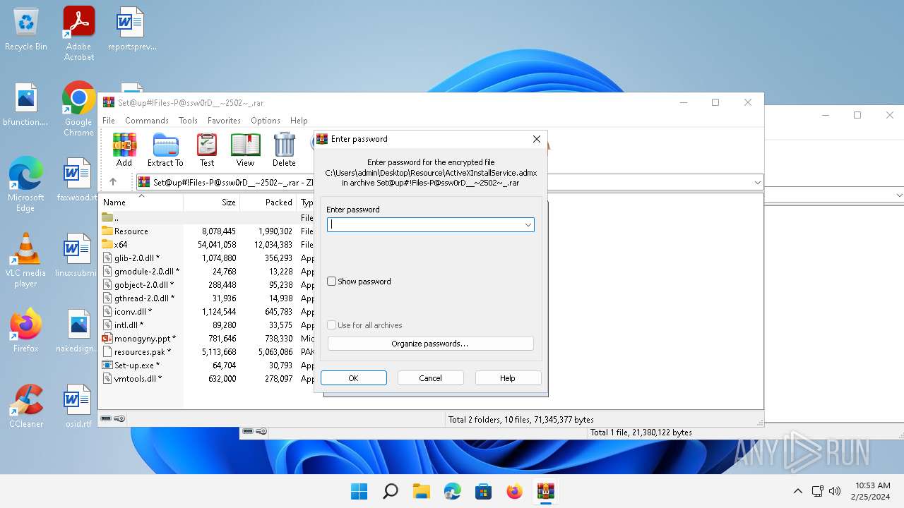Click the Test toolbar icon
This screenshot has height=508, width=904.
point(207,150)
